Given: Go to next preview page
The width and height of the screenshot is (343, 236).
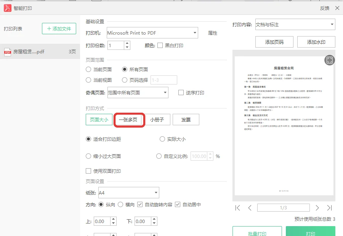Looking at the screenshot, I should (317, 208).
